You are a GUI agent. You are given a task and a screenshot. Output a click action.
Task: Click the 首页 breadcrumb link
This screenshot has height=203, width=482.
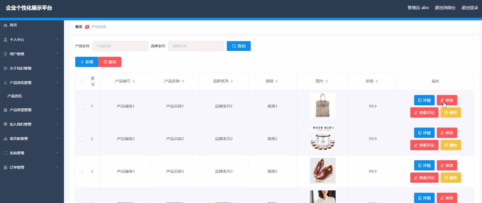tap(78, 27)
